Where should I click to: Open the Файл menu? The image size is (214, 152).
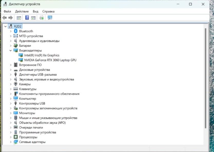[7, 12]
